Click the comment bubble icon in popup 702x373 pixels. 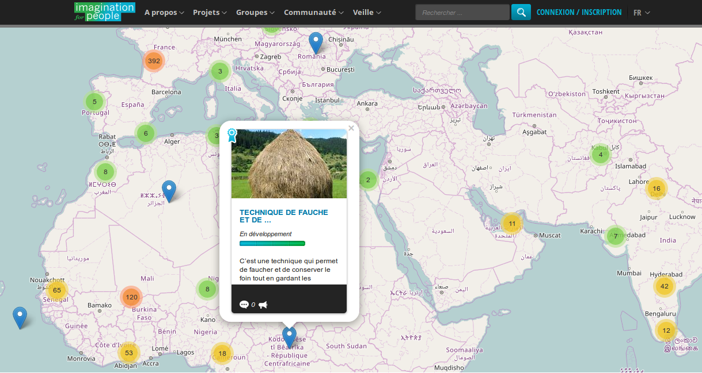click(x=244, y=305)
